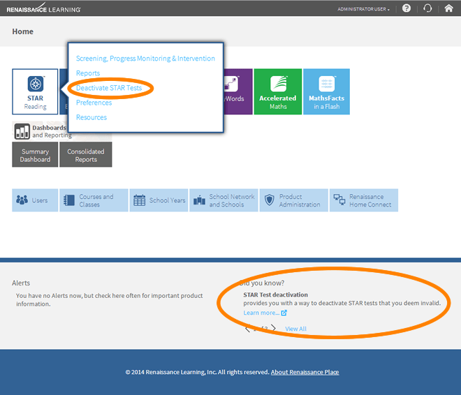Go to home via house icon
The width and height of the screenshot is (461, 395).
(448, 8)
